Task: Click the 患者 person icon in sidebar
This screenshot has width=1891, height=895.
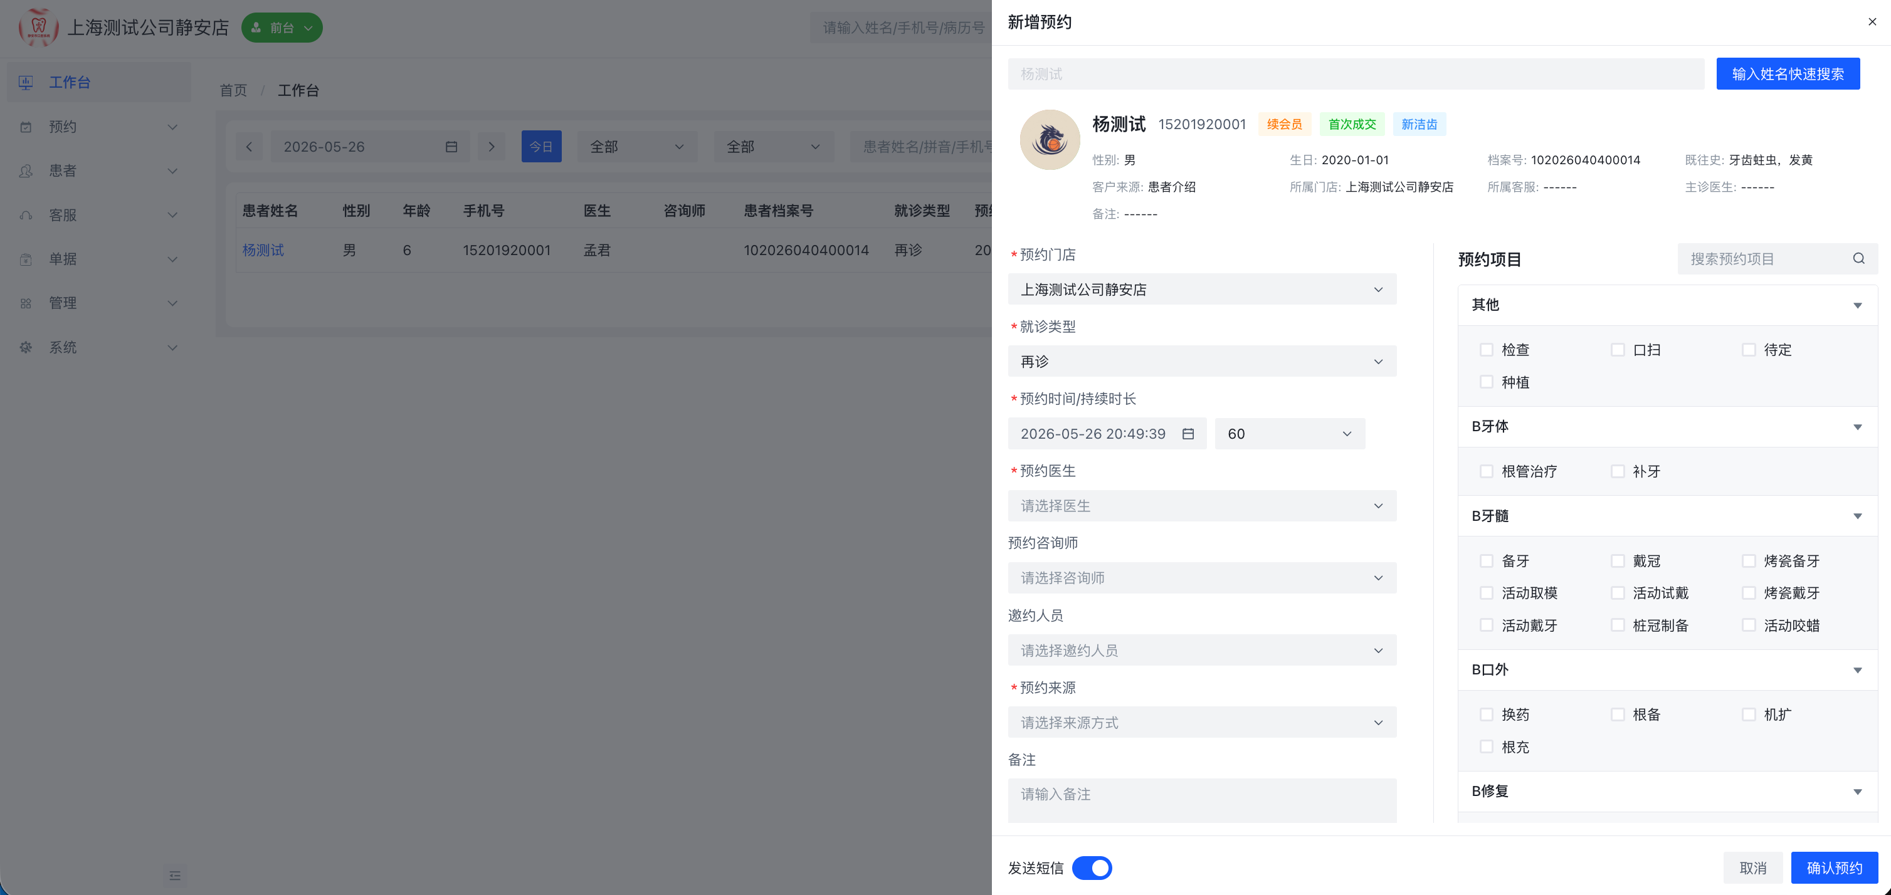Action: [x=26, y=171]
